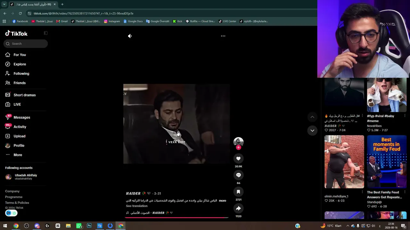The width and height of the screenshot is (410, 230).
Task: Open the Facebook bookmark
Action: point(20,21)
